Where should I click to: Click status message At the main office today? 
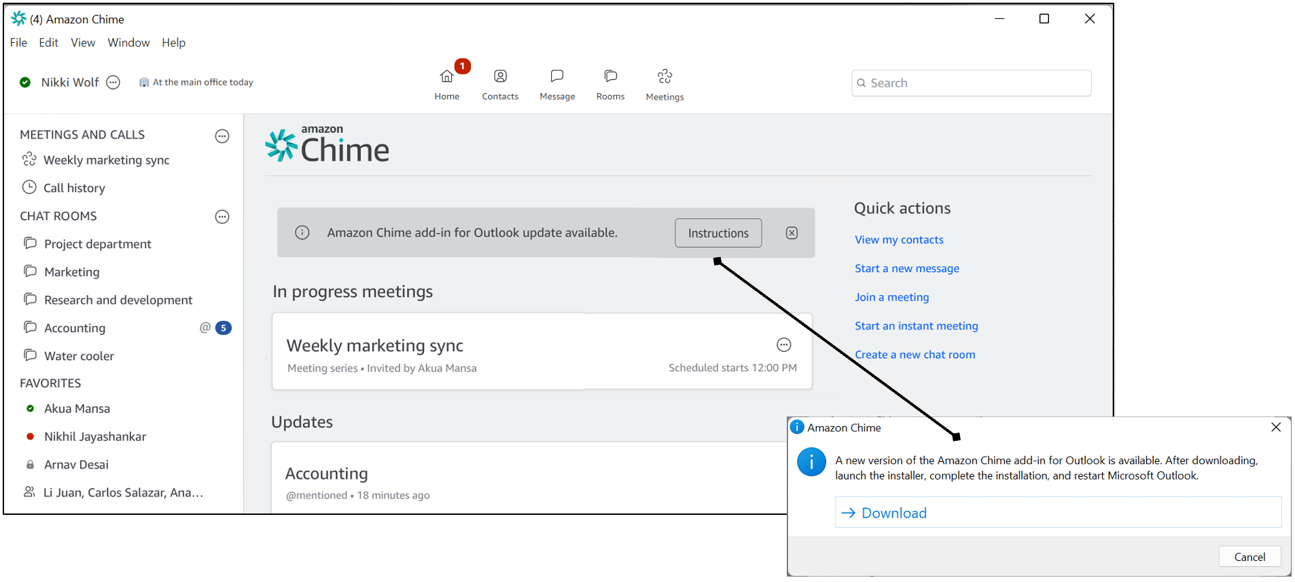click(196, 82)
